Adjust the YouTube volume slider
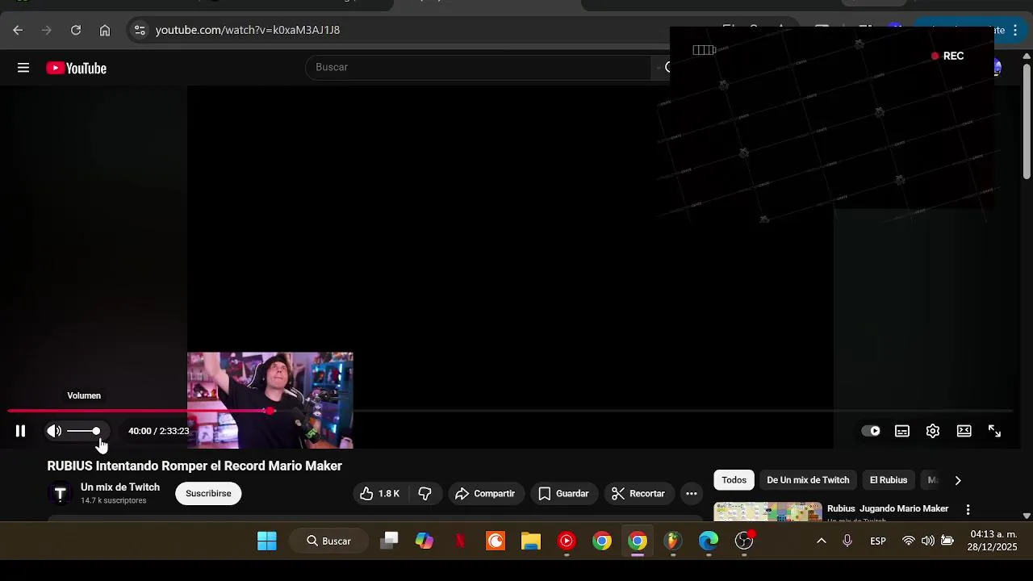The image size is (1033, 581). pyautogui.click(x=84, y=431)
